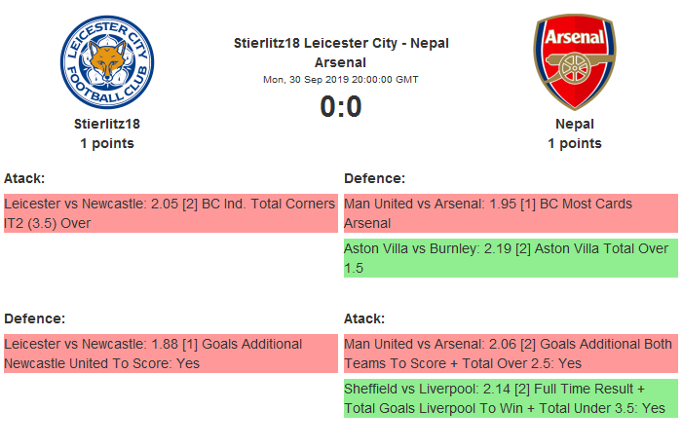
Task: Click the match date Mon, 30 Sep 2019
Action: coord(341,80)
